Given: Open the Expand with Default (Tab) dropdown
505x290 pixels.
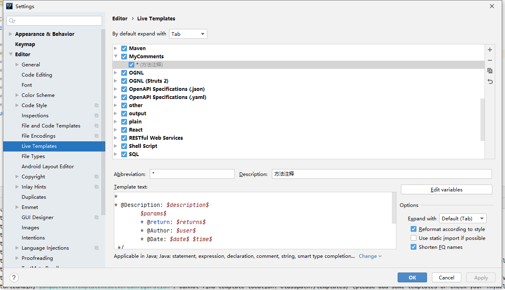Looking at the screenshot, I should coord(463,219).
